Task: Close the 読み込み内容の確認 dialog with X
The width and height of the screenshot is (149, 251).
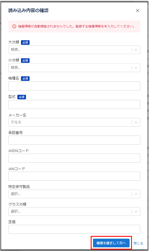Action: tap(138, 11)
